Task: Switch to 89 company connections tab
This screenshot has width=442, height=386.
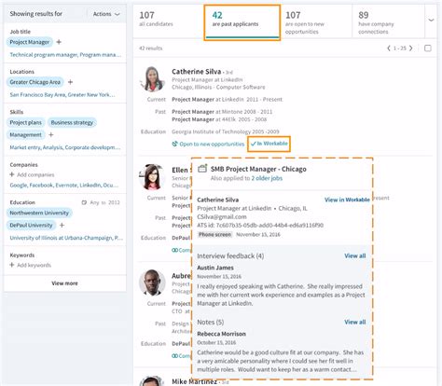Action: coord(388,22)
